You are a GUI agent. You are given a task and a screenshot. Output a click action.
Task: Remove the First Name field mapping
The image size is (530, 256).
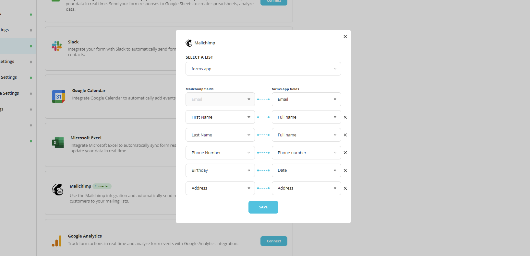pyautogui.click(x=345, y=117)
